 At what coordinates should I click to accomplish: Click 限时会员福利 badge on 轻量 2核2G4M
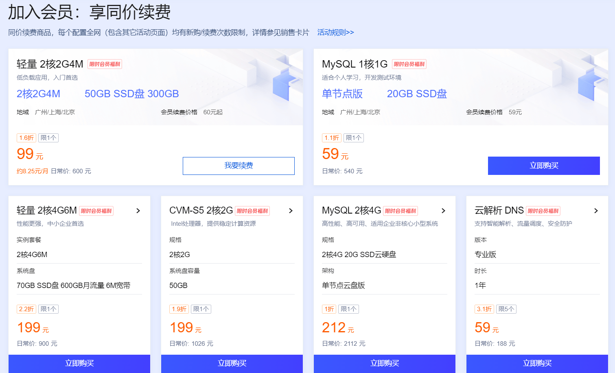[105, 64]
